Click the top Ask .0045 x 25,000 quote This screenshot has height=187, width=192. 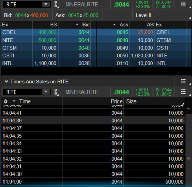coord(77,15)
